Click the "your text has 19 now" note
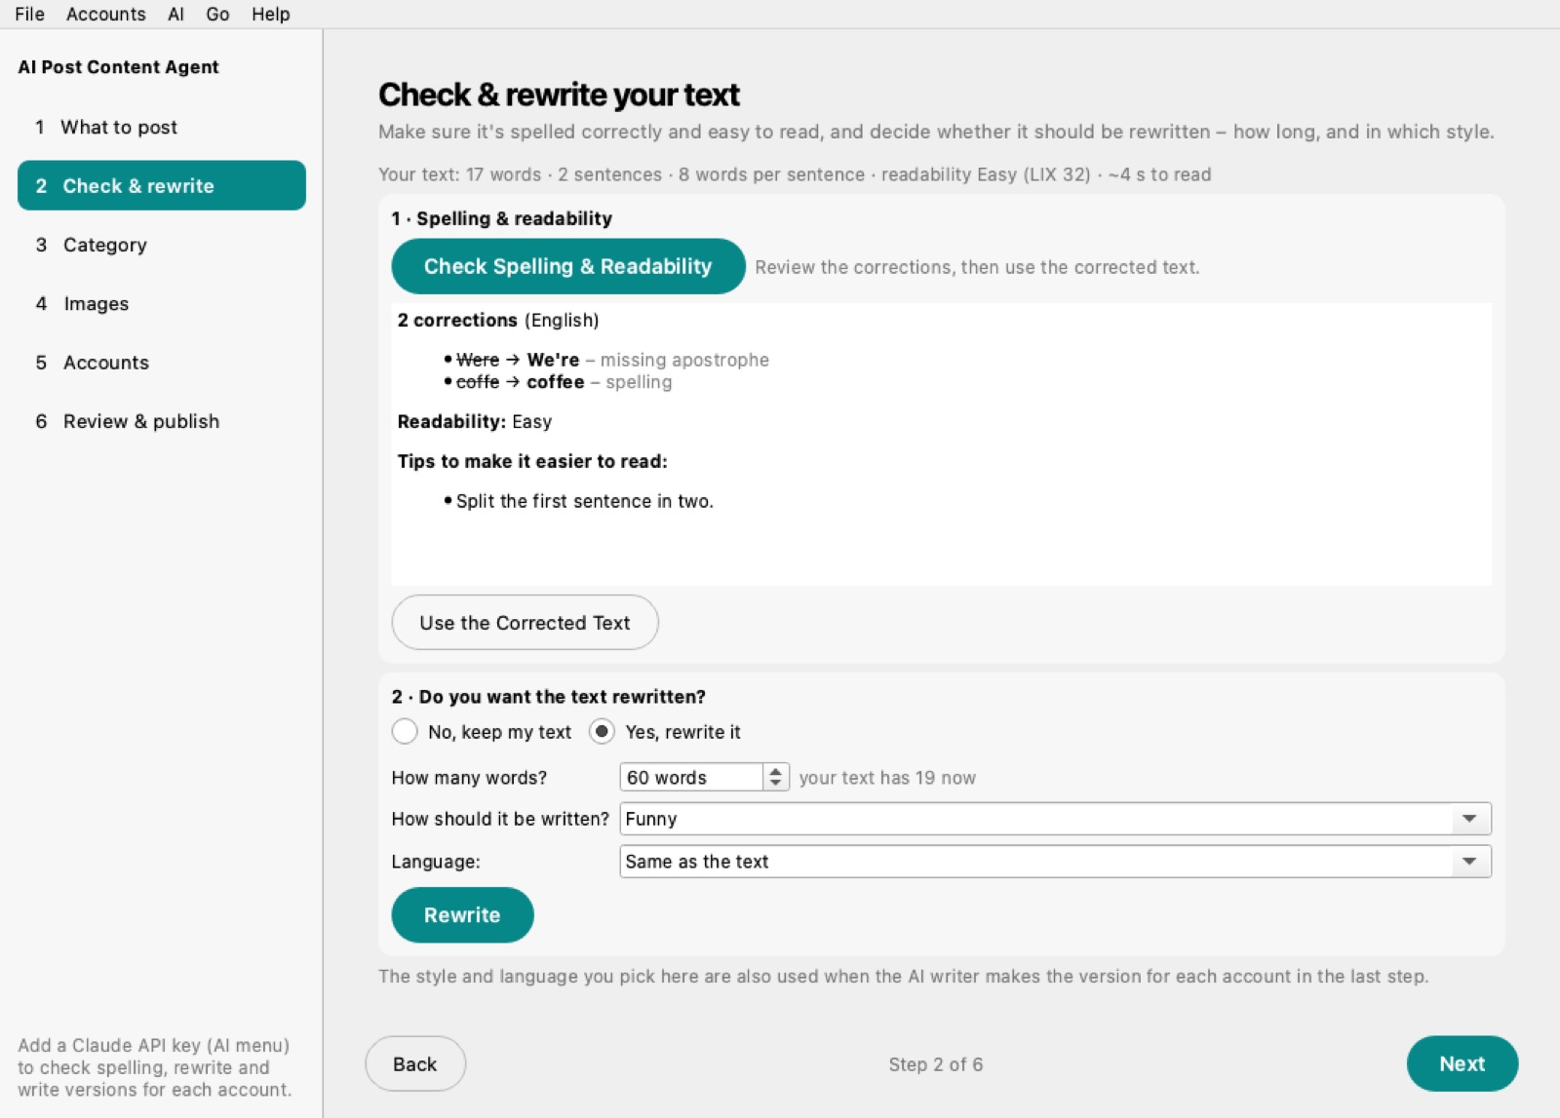This screenshot has width=1560, height=1118. coord(887,778)
